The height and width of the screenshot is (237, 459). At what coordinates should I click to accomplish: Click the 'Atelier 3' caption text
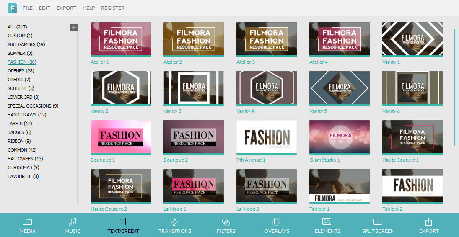point(245,62)
